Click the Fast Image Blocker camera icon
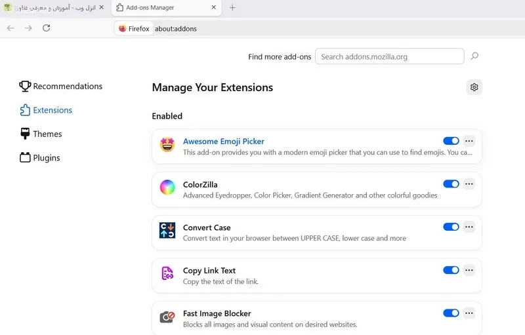The width and height of the screenshot is (525, 335). 167,316
